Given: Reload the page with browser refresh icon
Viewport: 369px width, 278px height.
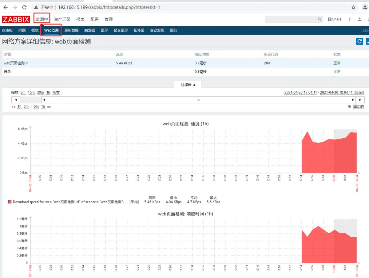Looking at the screenshot, I should tap(24, 7).
